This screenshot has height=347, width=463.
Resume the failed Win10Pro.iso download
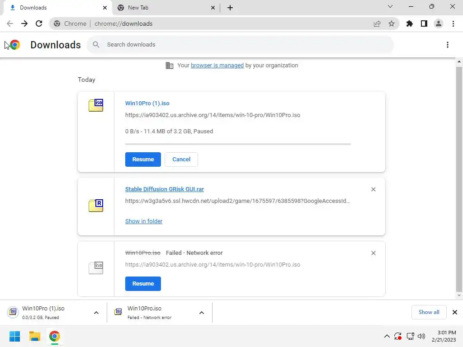coord(143,284)
